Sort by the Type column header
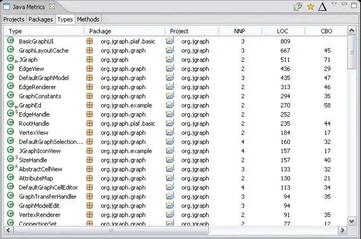This screenshot has width=361, height=239. (44, 31)
